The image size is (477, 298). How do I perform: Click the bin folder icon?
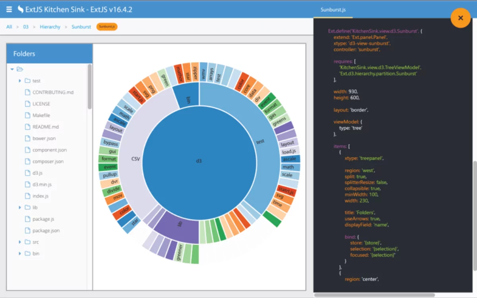[27, 253]
